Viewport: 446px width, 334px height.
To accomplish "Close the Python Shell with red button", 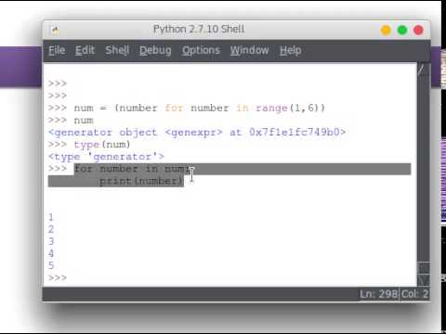I will click(x=418, y=31).
